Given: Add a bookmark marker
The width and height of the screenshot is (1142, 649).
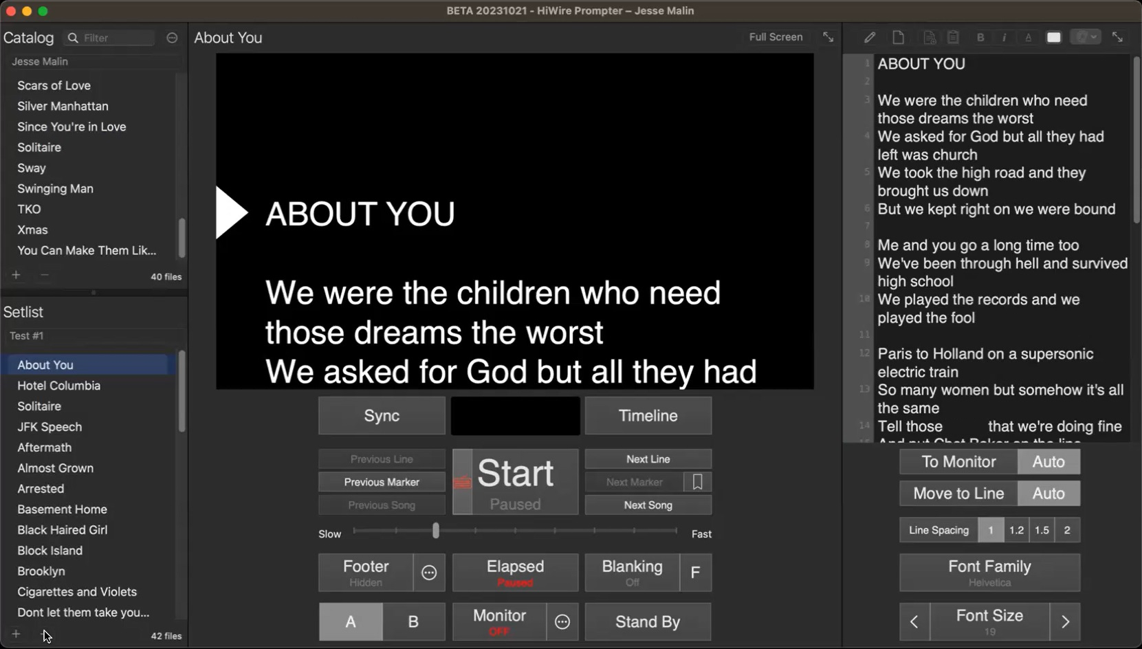Looking at the screenshot, I should (697, 482).
